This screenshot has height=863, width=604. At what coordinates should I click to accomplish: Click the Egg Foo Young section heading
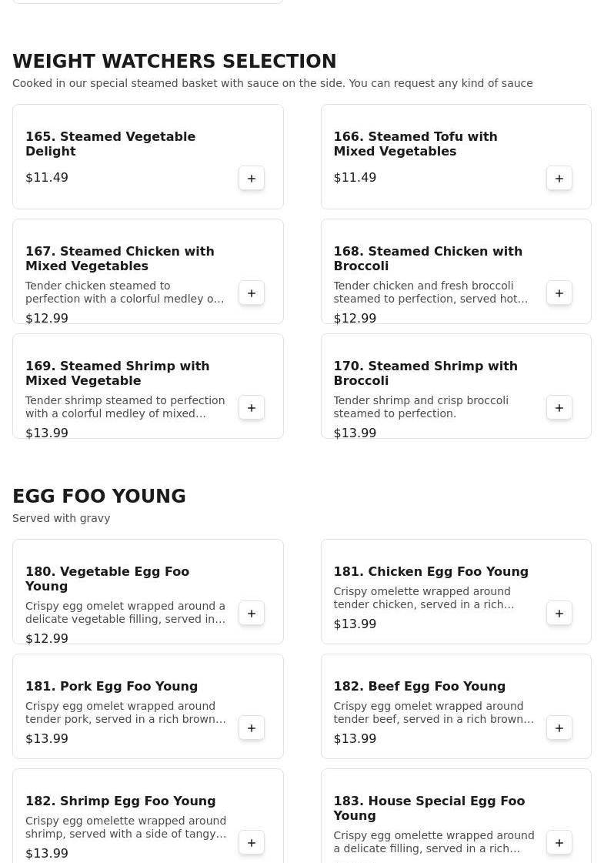point(99,497)
